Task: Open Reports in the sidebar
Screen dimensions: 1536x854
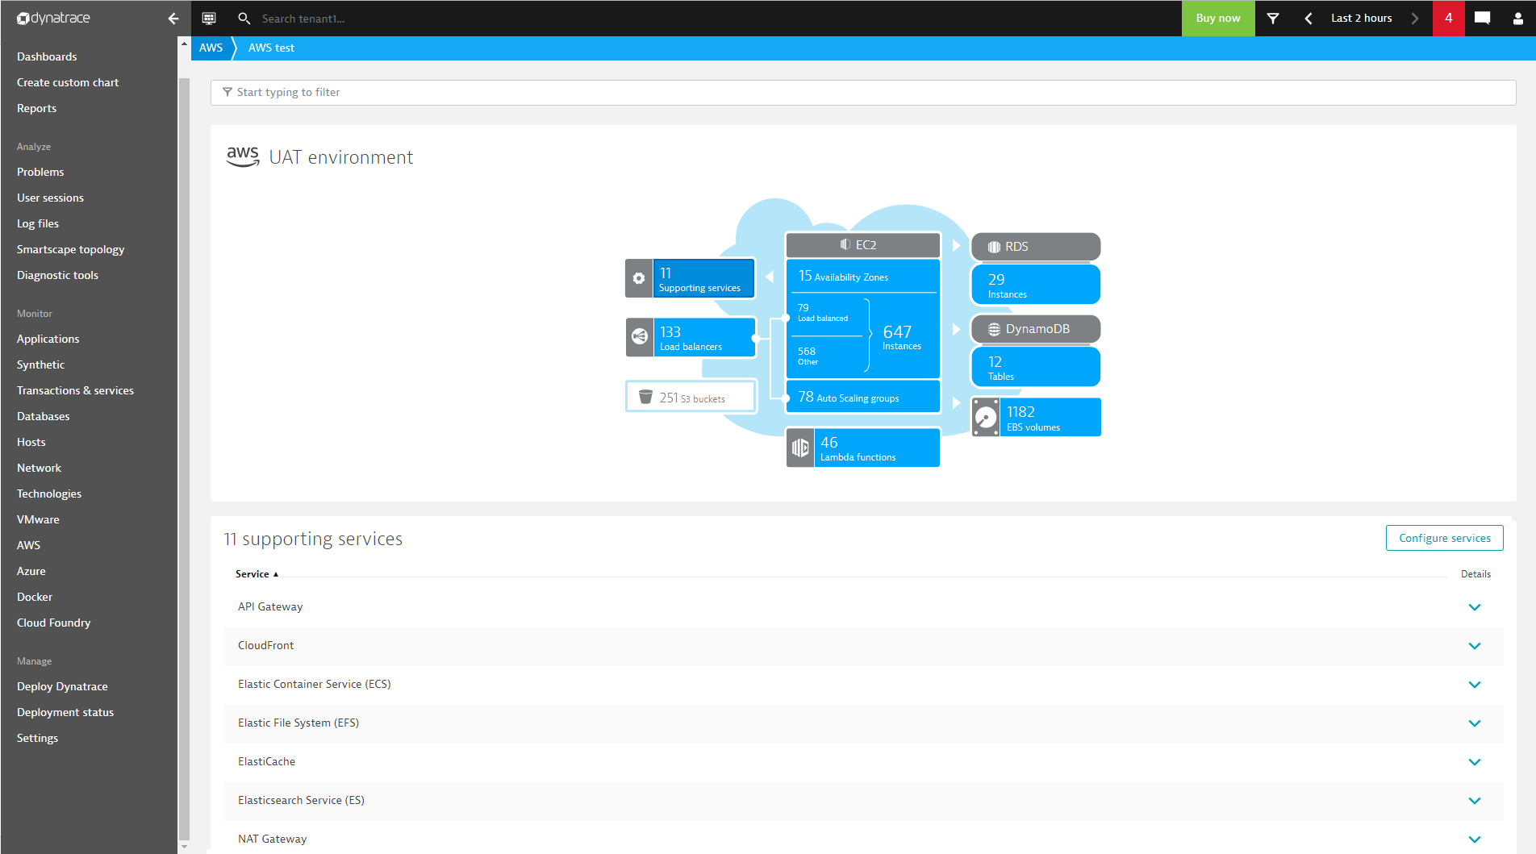Action: [36, 108]
